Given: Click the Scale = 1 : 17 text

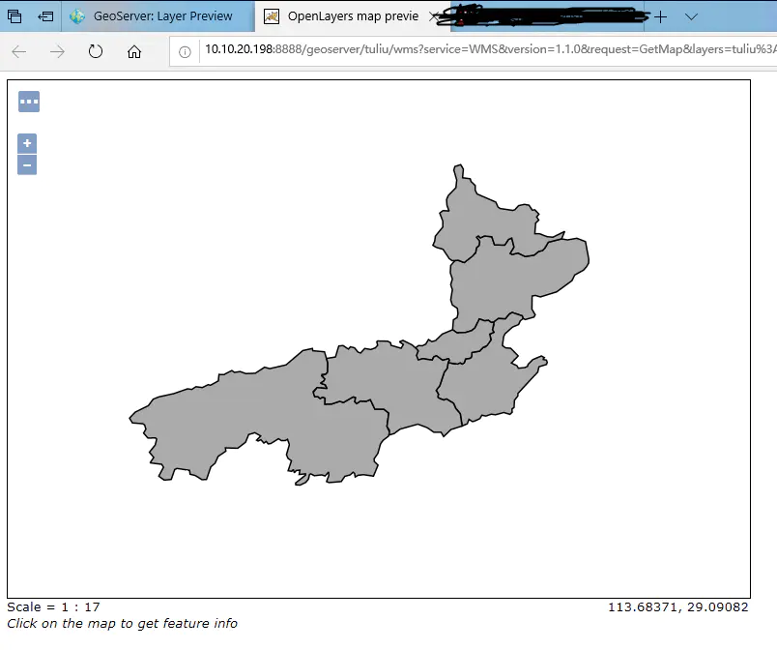Looking at the screenshot, I should 53,606.
